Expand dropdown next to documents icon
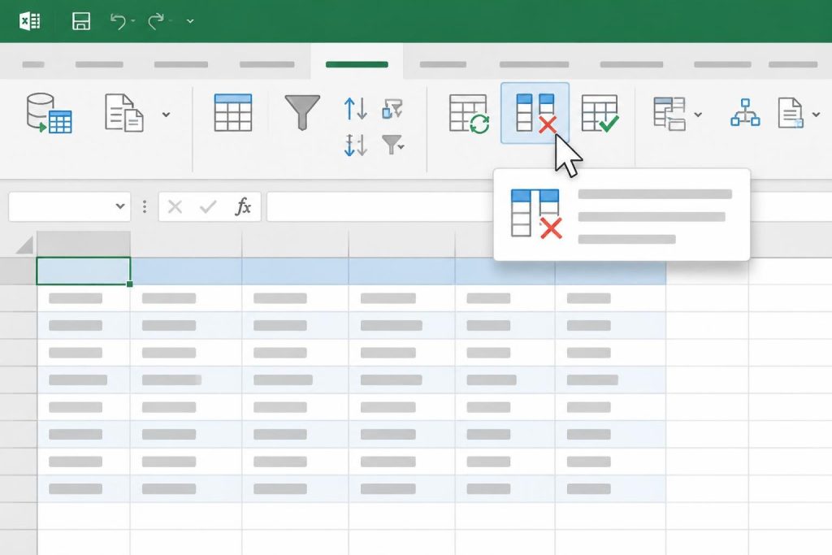The height and width of the screenshot is (555, 832). (x=166, y=114)
